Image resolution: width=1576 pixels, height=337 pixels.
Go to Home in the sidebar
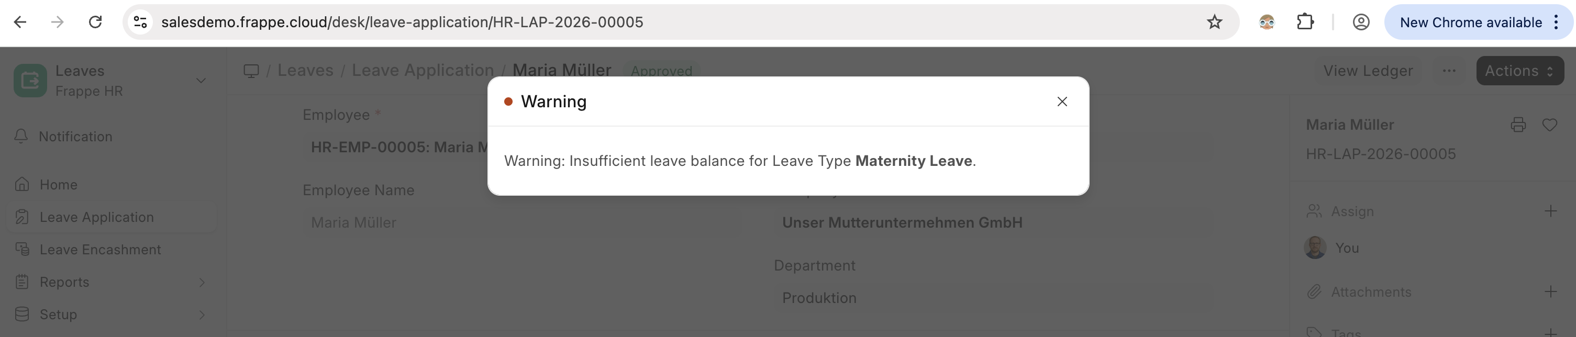point(58,185)
